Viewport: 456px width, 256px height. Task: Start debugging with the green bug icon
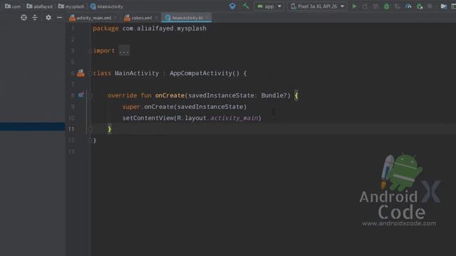click(386, 6)
